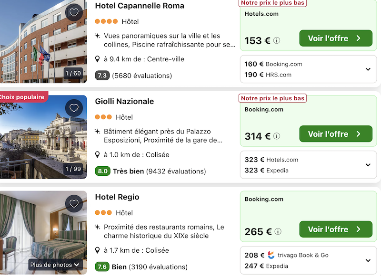Click sparkle highlights icon for Giolli Nazionale
This screenshot has width=381, height=276.
point(98,132)
